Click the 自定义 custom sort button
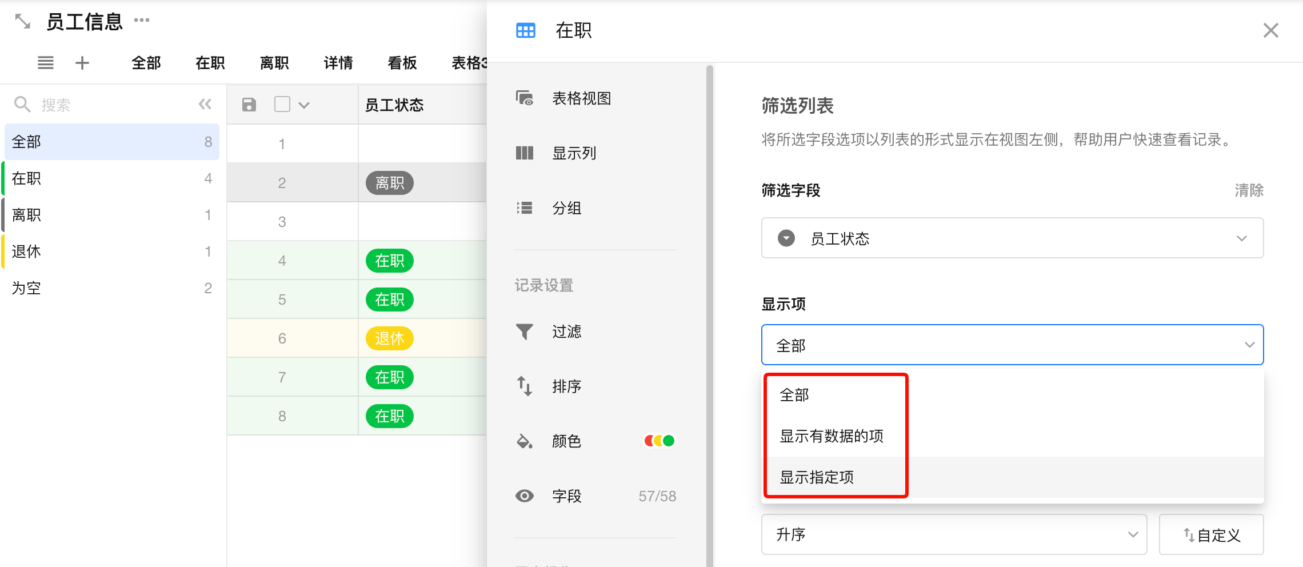Viewport: 1303px width, 567px height. 1211,534
